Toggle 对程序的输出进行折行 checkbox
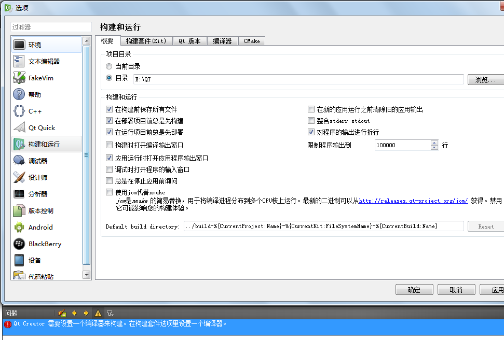The width and height of the screenshot is (504, 340). click(311, 132)
